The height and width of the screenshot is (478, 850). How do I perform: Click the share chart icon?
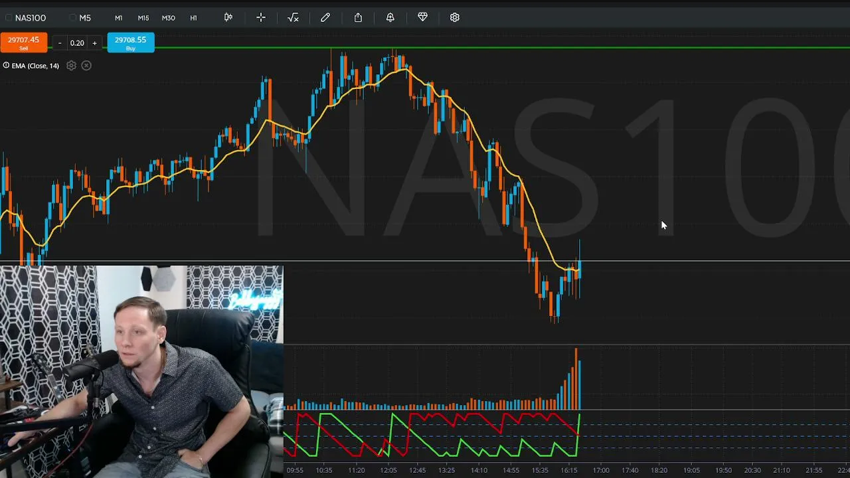[x=358, y=17]
